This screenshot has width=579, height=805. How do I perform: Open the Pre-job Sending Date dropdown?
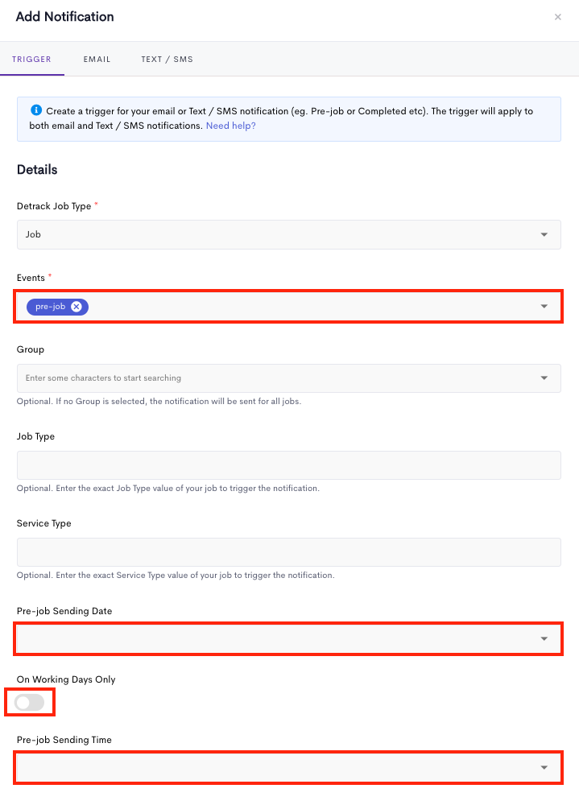(289, 638)
